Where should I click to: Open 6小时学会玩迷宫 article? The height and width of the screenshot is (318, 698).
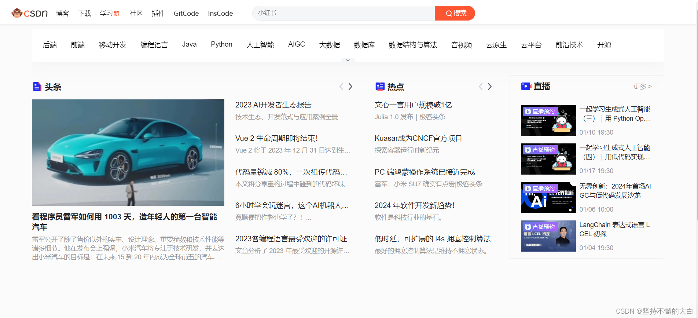tap(292, 205)
